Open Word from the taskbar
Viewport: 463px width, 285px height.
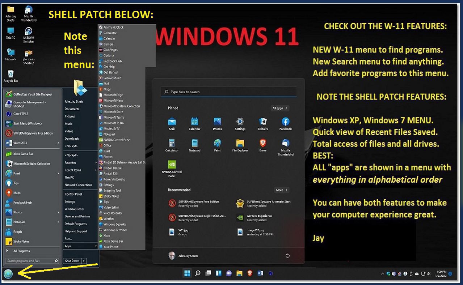point(260,273)
